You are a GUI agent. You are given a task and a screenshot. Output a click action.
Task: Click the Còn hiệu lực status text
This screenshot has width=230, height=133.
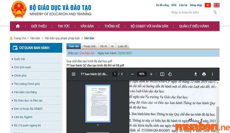pyautogui.click(x=87, y=53)
